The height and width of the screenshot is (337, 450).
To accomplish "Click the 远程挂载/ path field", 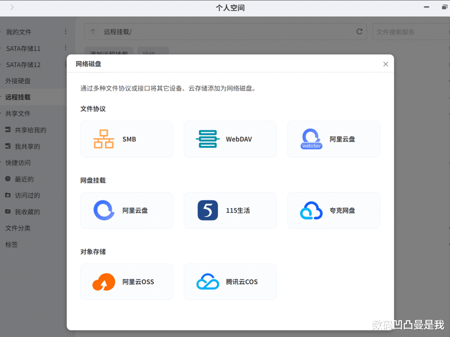I will (225, 32).
